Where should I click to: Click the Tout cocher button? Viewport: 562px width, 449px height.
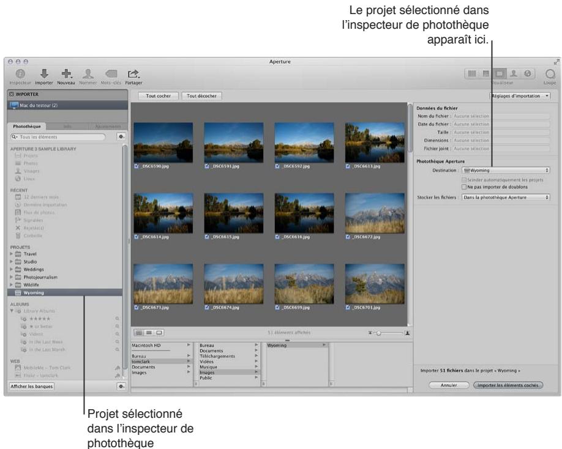pos(158,96)
